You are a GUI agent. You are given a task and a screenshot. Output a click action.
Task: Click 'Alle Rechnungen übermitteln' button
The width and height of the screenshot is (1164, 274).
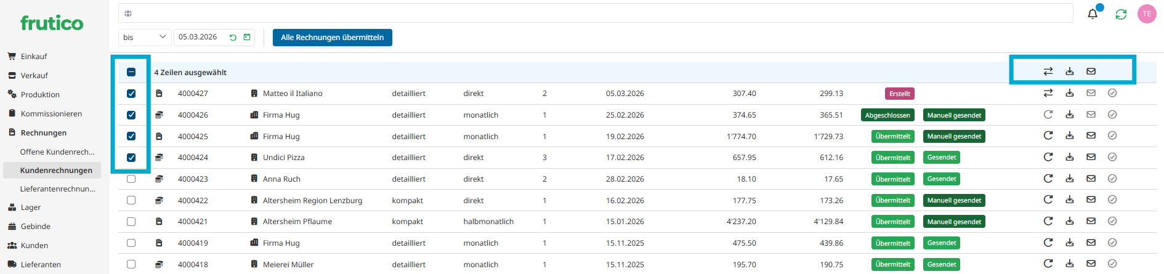[x=332, y=38]
